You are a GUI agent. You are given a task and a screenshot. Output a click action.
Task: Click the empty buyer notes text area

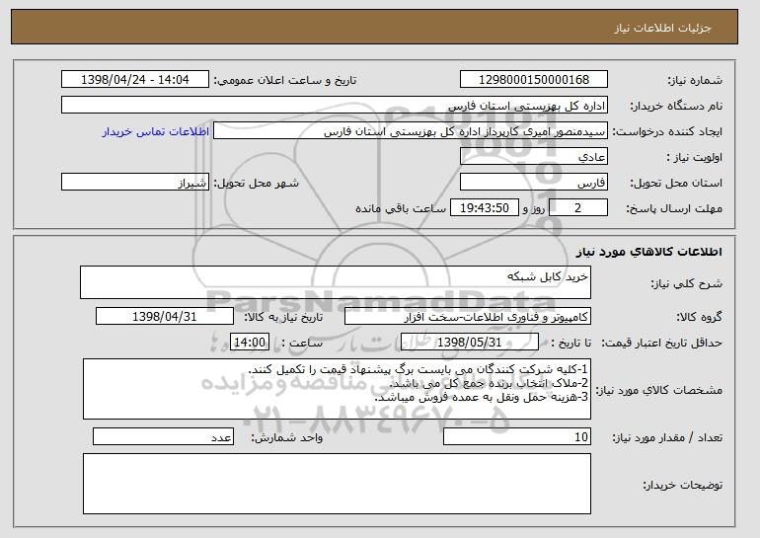click(x=337, y=484)
